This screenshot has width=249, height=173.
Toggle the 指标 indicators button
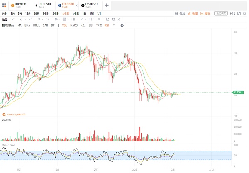click(x=205, y=14)
